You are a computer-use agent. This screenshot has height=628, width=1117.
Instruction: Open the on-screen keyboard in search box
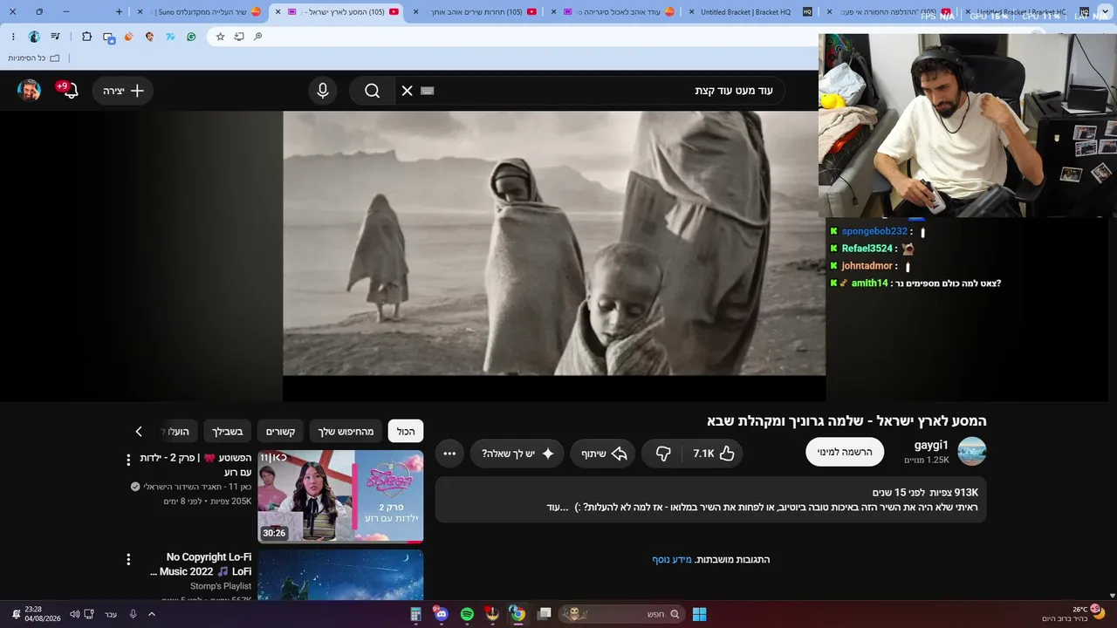click(427, 91)
